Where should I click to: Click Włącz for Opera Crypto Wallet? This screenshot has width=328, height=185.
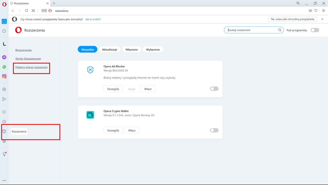(x=132, y=130)
